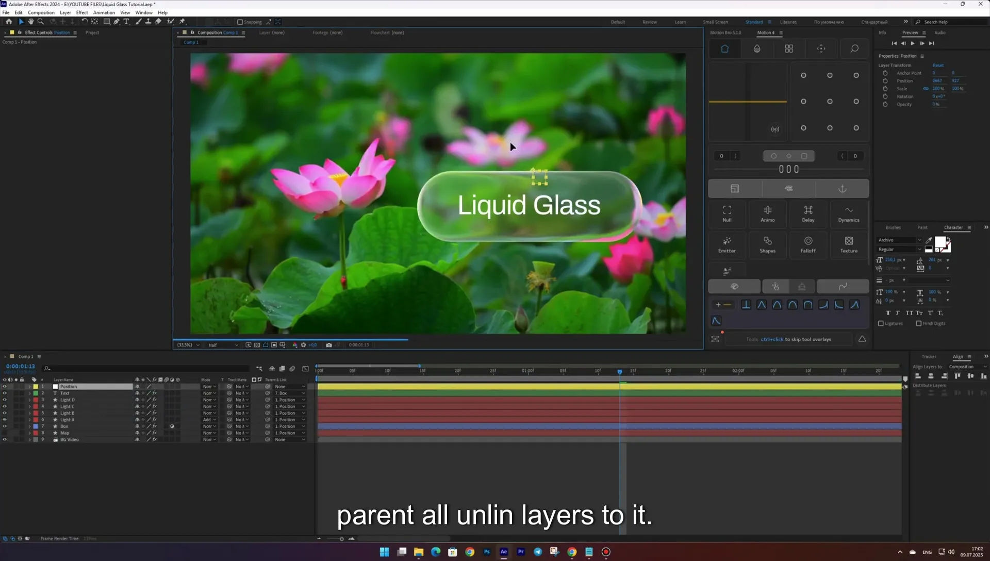
Task: Click the Animo tool in Motion 4
Action: click(x=767, y=213)
